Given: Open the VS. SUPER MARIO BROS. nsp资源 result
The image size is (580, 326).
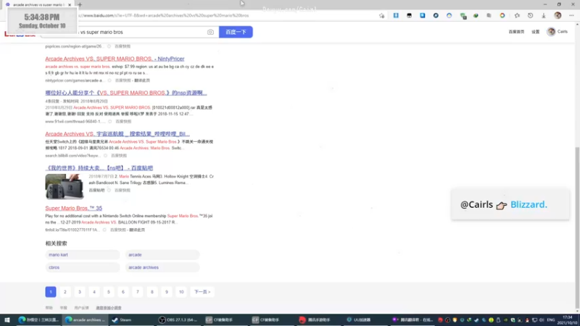Looking at the screenshot, I should (x=125, y=93).
